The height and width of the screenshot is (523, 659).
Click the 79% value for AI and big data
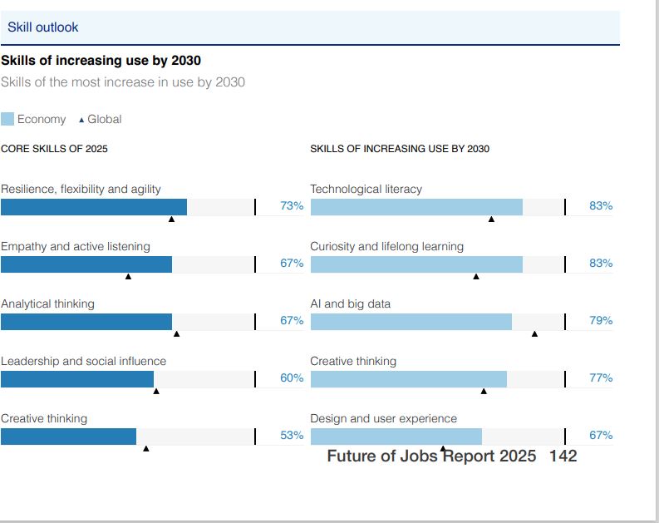tap(601, 321)
